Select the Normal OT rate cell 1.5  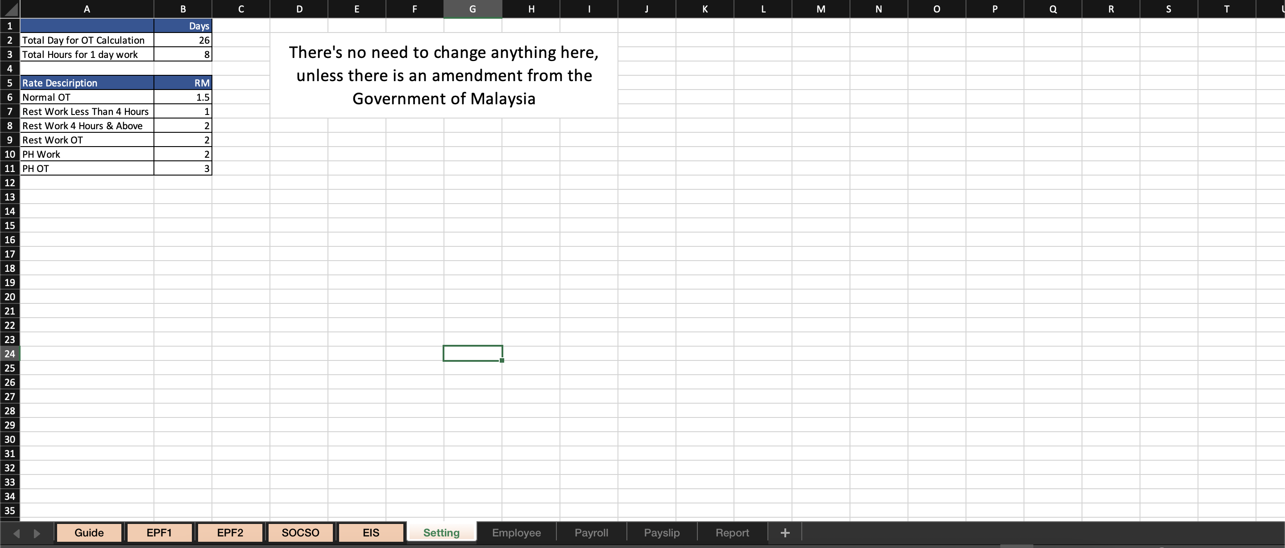[183, 97]
